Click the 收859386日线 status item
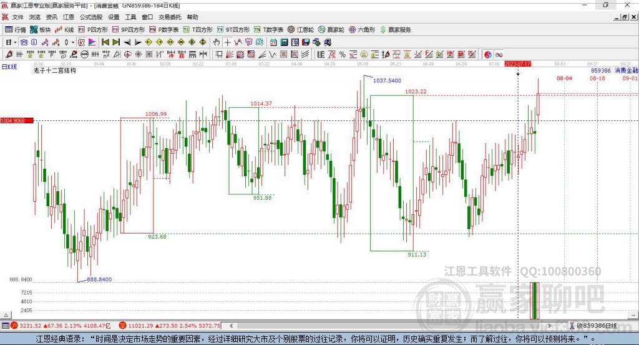The height and width of the screenshot is (345, 639). [x=593, y=326]
